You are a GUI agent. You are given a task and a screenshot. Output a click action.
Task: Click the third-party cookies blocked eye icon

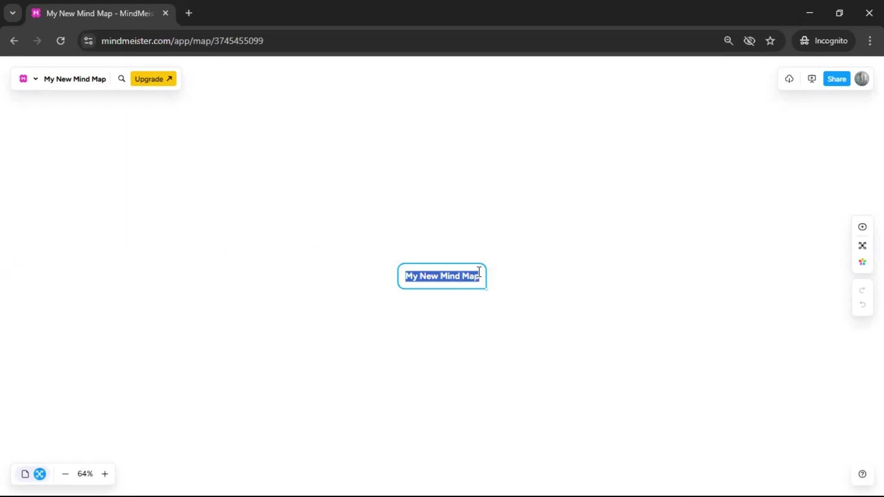(x=750, y=40)
